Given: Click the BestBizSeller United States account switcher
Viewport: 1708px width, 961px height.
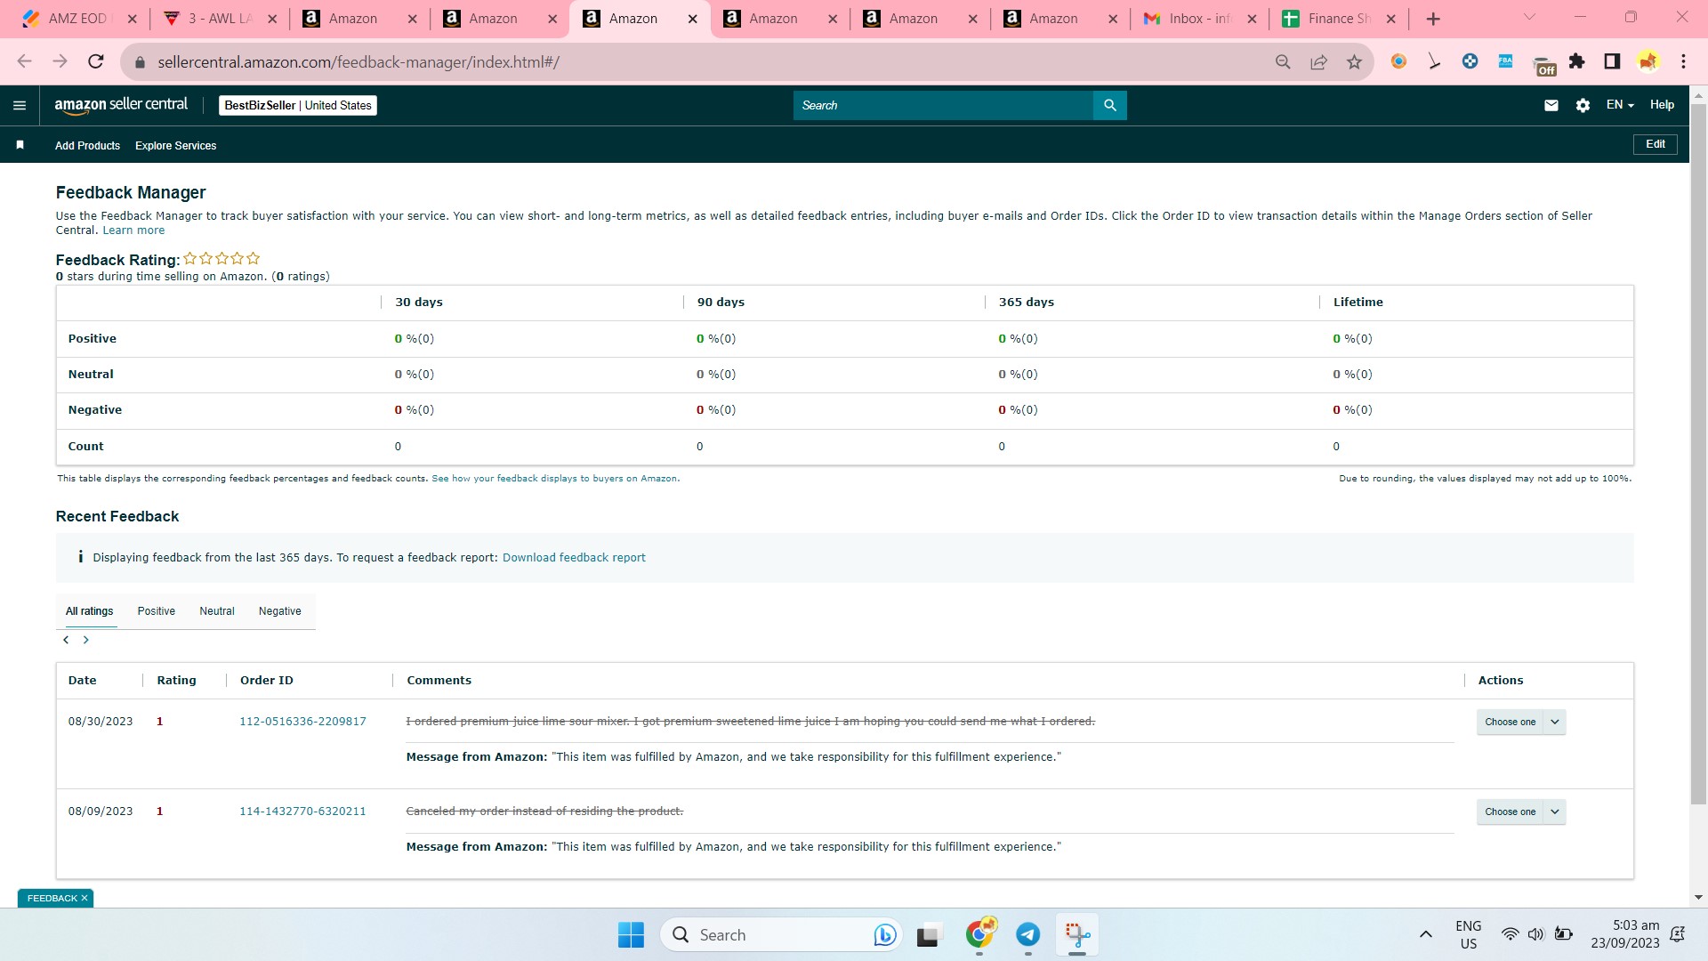Looking at the screenshot, I should (x=298, y=105).
